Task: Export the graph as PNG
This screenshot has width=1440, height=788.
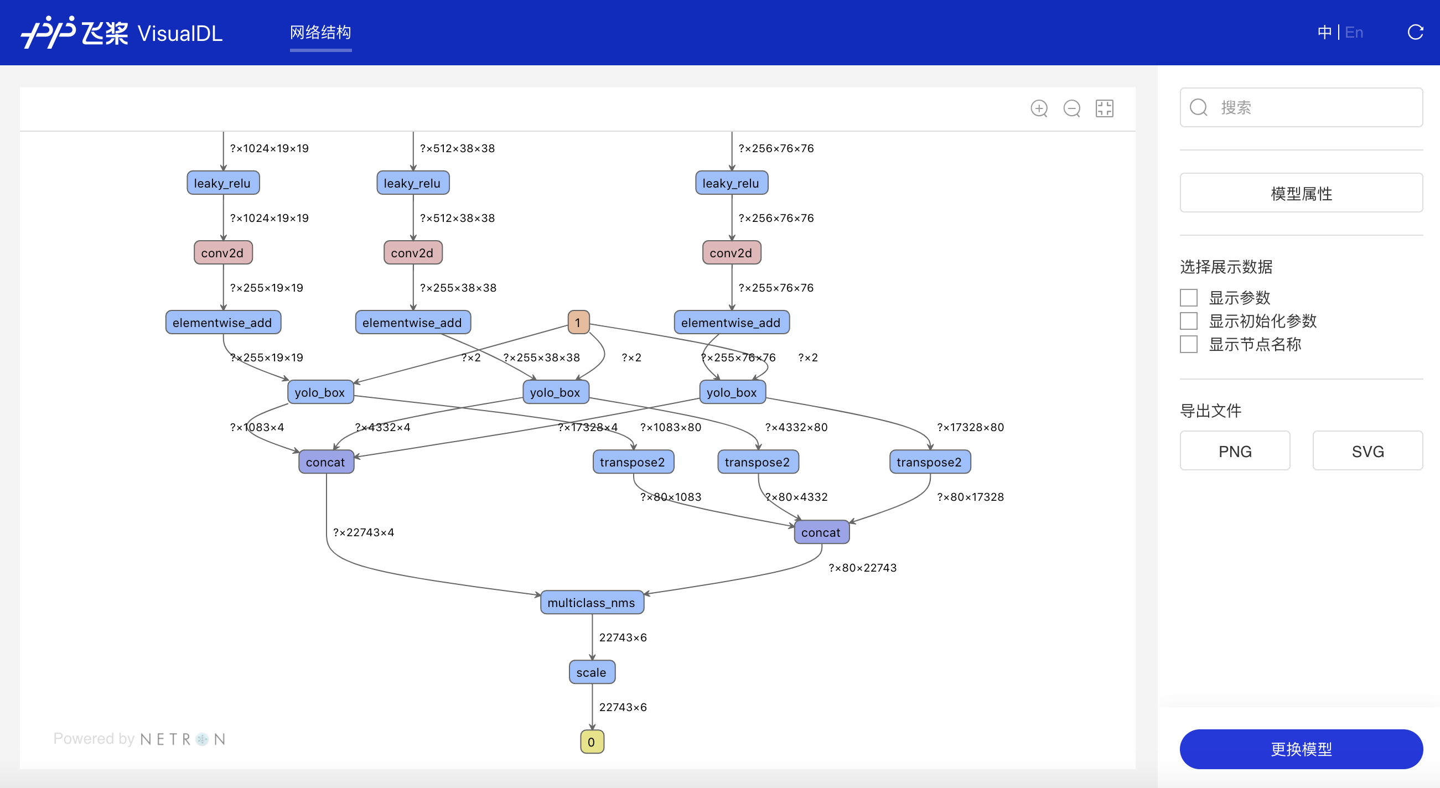Action: (1234, 450)
